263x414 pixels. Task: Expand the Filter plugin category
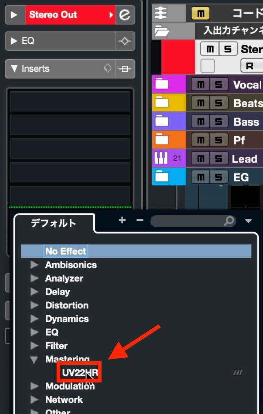[34, 345]
